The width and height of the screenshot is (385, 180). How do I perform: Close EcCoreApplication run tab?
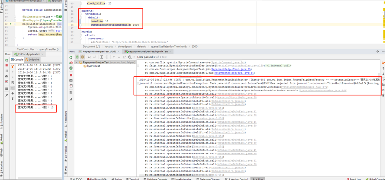coord(42,54)
